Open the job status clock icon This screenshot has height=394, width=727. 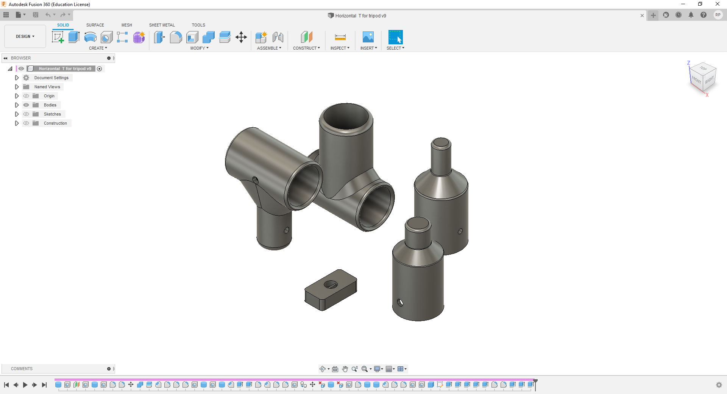679,15
